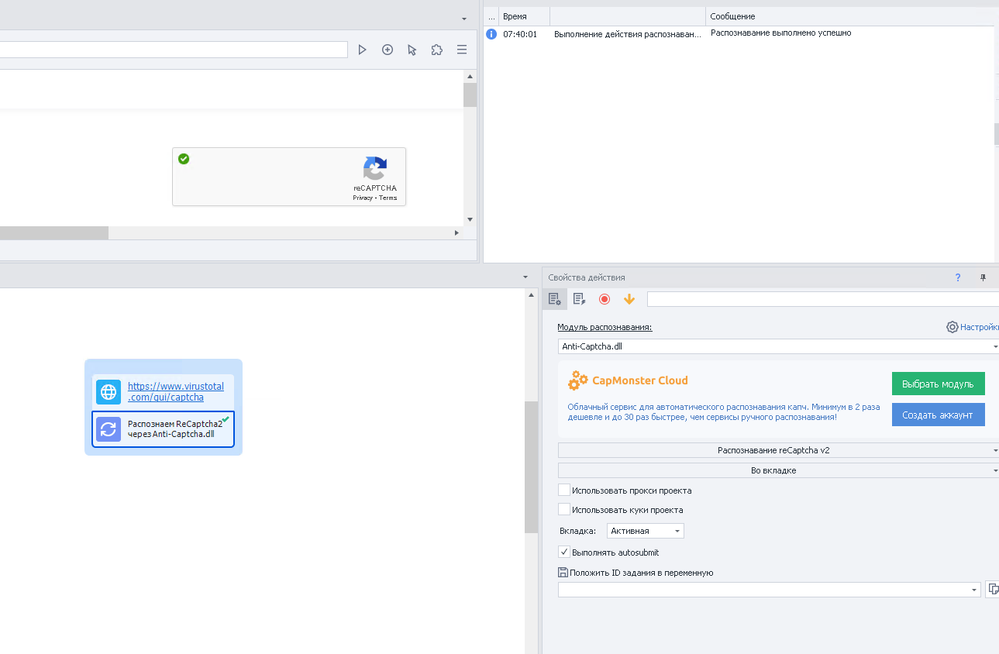Select the document-with-pencil notes icon
The image size is (999, 654).
pyautogui.click(x=579, y=299)
